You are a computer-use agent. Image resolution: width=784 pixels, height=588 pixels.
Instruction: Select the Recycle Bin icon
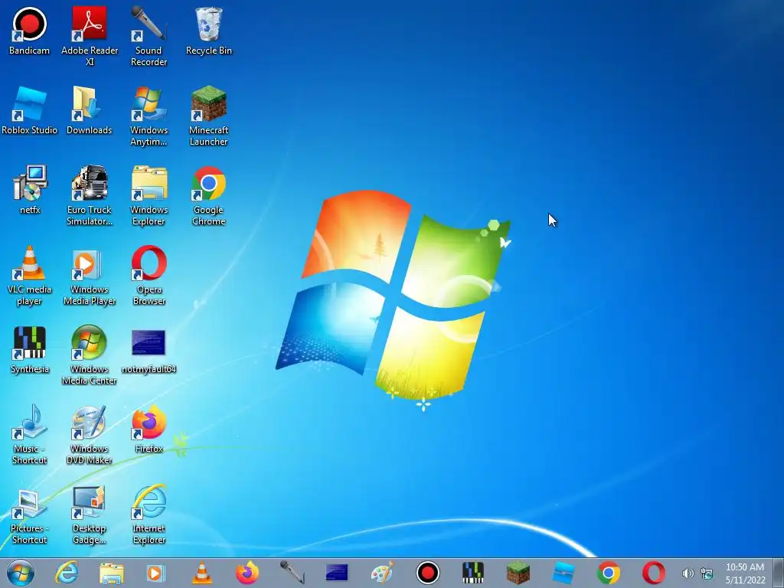pyautogui.click(x=208, y=31)
